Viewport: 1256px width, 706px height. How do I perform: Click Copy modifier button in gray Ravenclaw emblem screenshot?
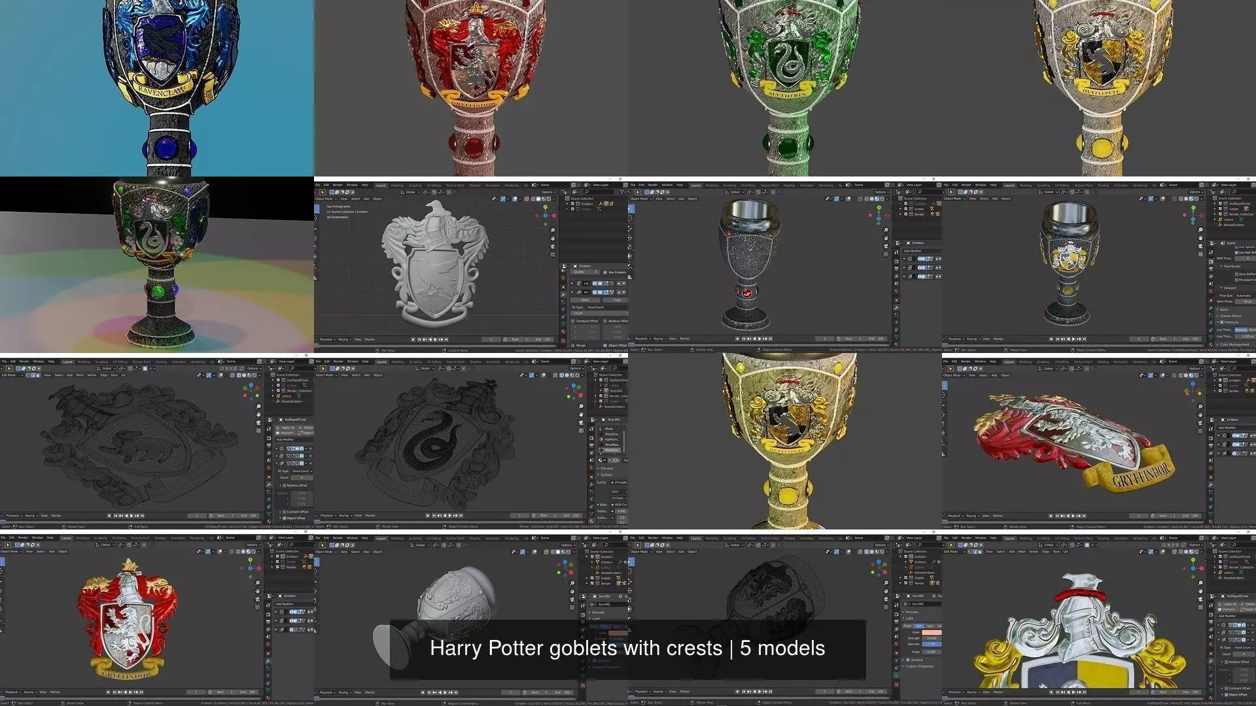click(616, 300)
